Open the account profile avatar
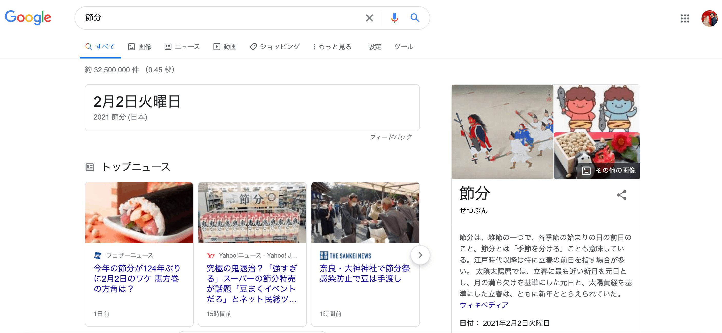722x333 pixels. tap(709, 18)
